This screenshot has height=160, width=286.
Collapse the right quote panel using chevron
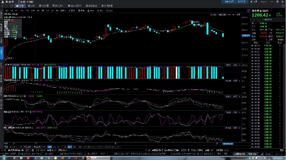click(x=248, y=10)
